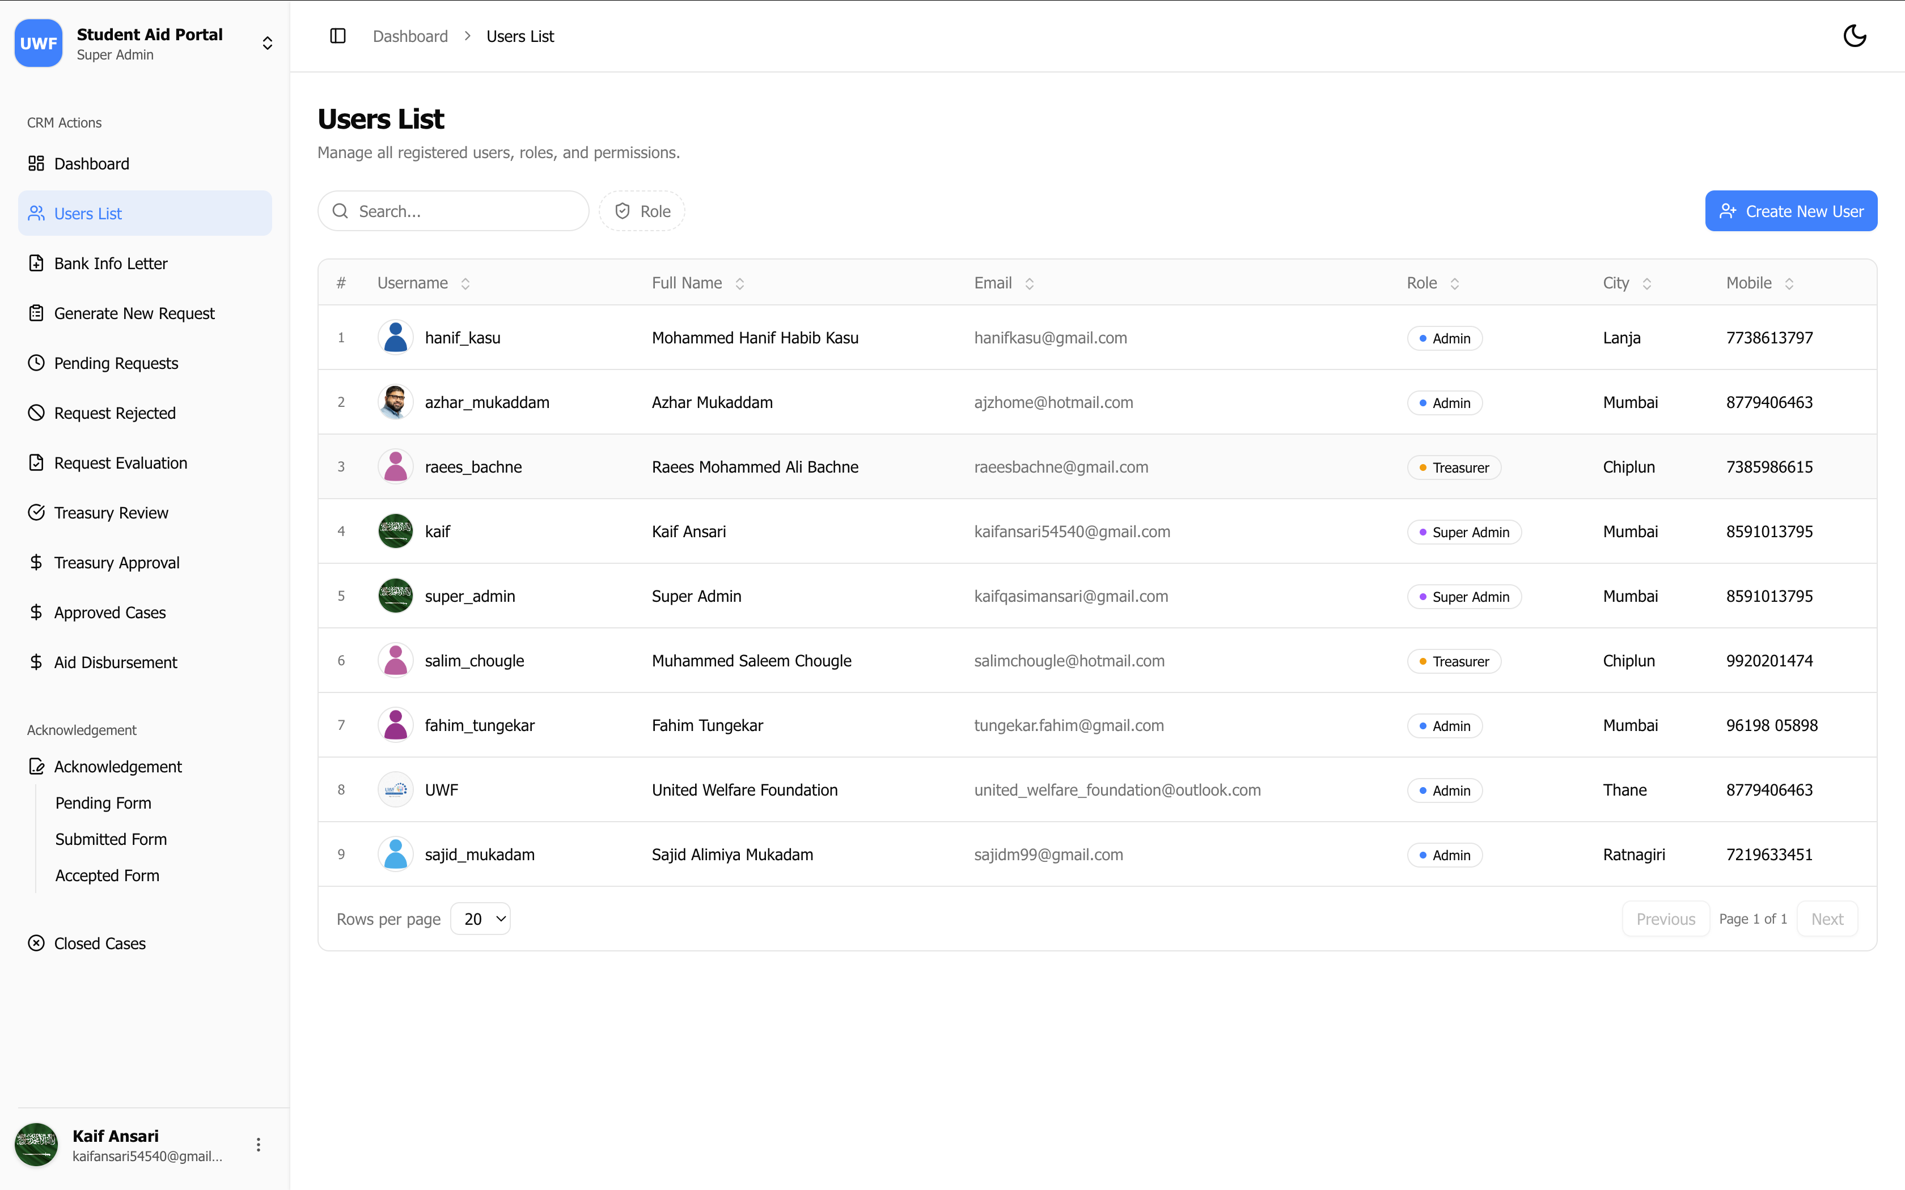Click the user menu three-dots icon
Image resolution: width=1905 pixels, height=1190 pixels.
click(x=258, y=1145)
